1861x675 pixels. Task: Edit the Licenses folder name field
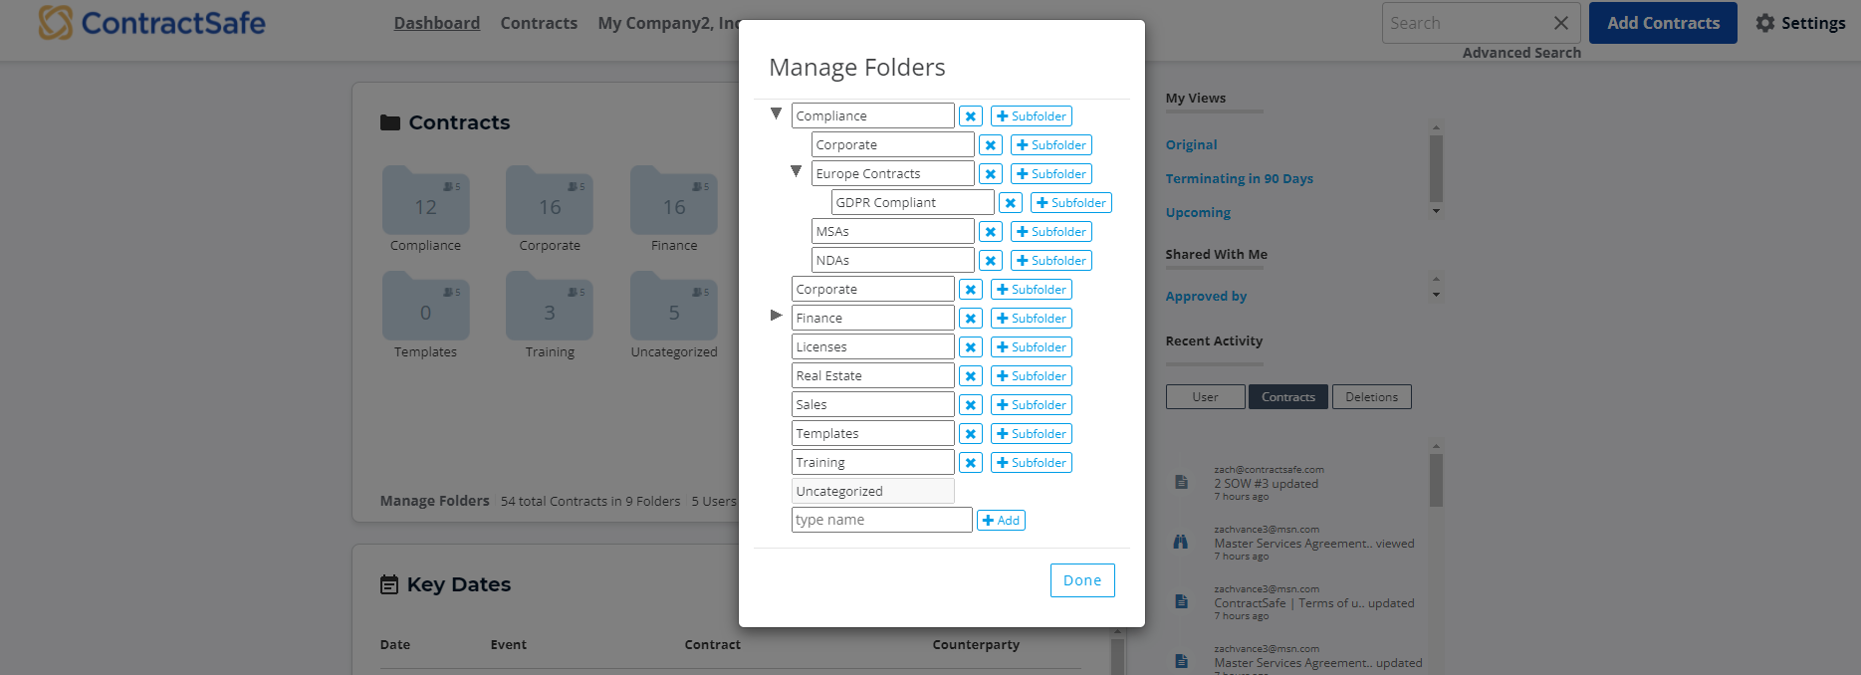(x=873, y=347)
